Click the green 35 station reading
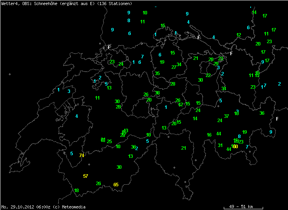This screenshot has height=210, width=288. point(157,73)
